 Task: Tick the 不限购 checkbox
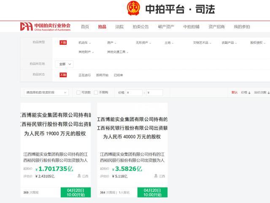click(x=96, y=93)
